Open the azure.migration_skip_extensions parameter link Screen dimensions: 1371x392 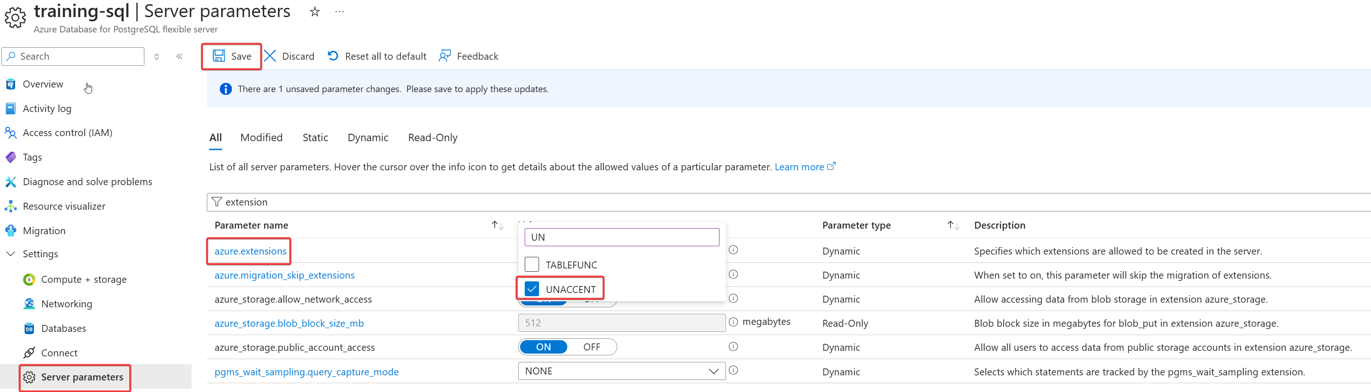(x=284, y=275)
